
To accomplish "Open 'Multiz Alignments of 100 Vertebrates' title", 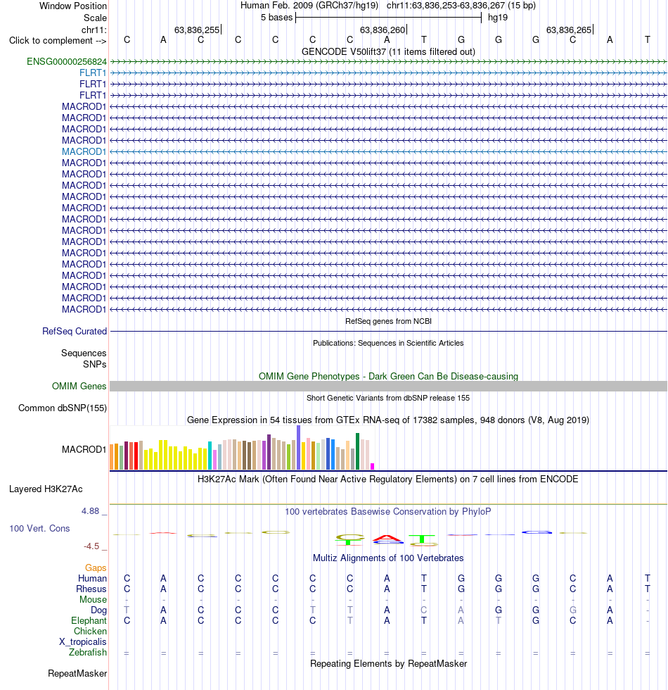I will pyautogui.click(x=388, y=558).
